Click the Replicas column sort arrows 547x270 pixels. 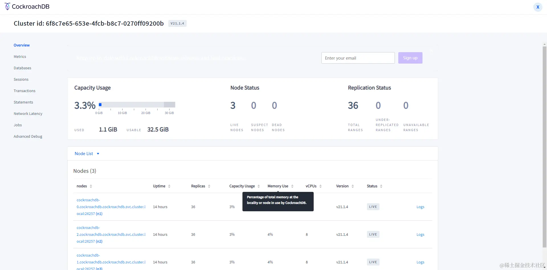tap(209, 186)
